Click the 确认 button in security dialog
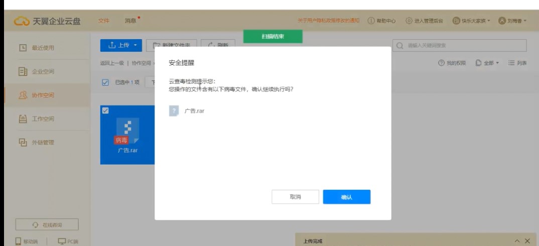The height and width of the screenshot is (246, 539). [346, 197]
